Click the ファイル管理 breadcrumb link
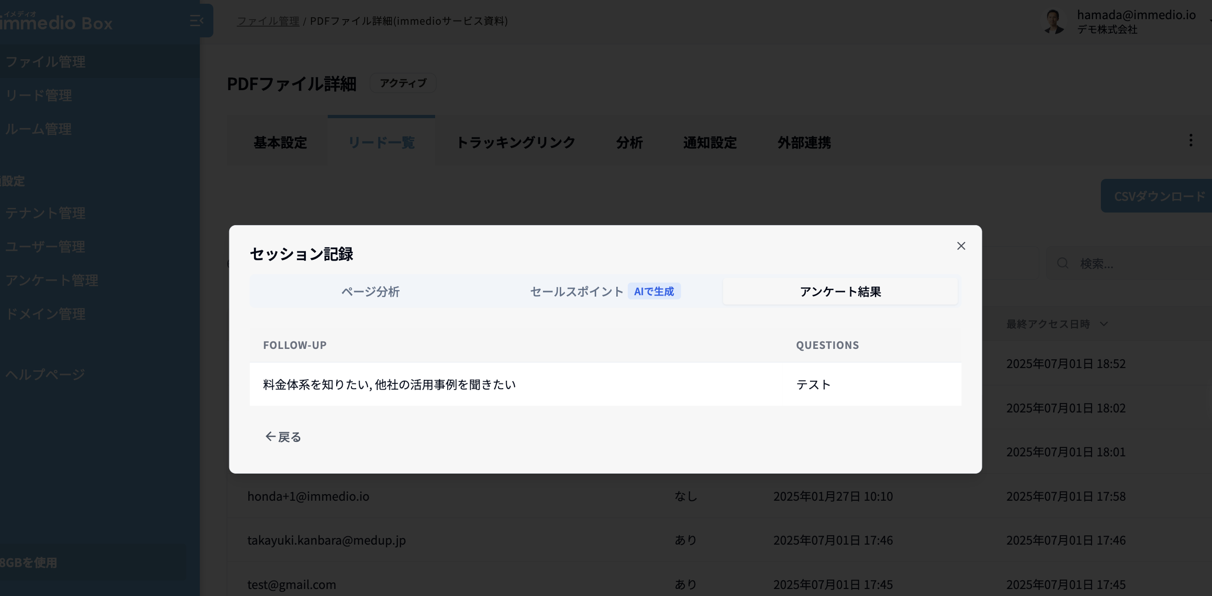 [x=268, y=21]
